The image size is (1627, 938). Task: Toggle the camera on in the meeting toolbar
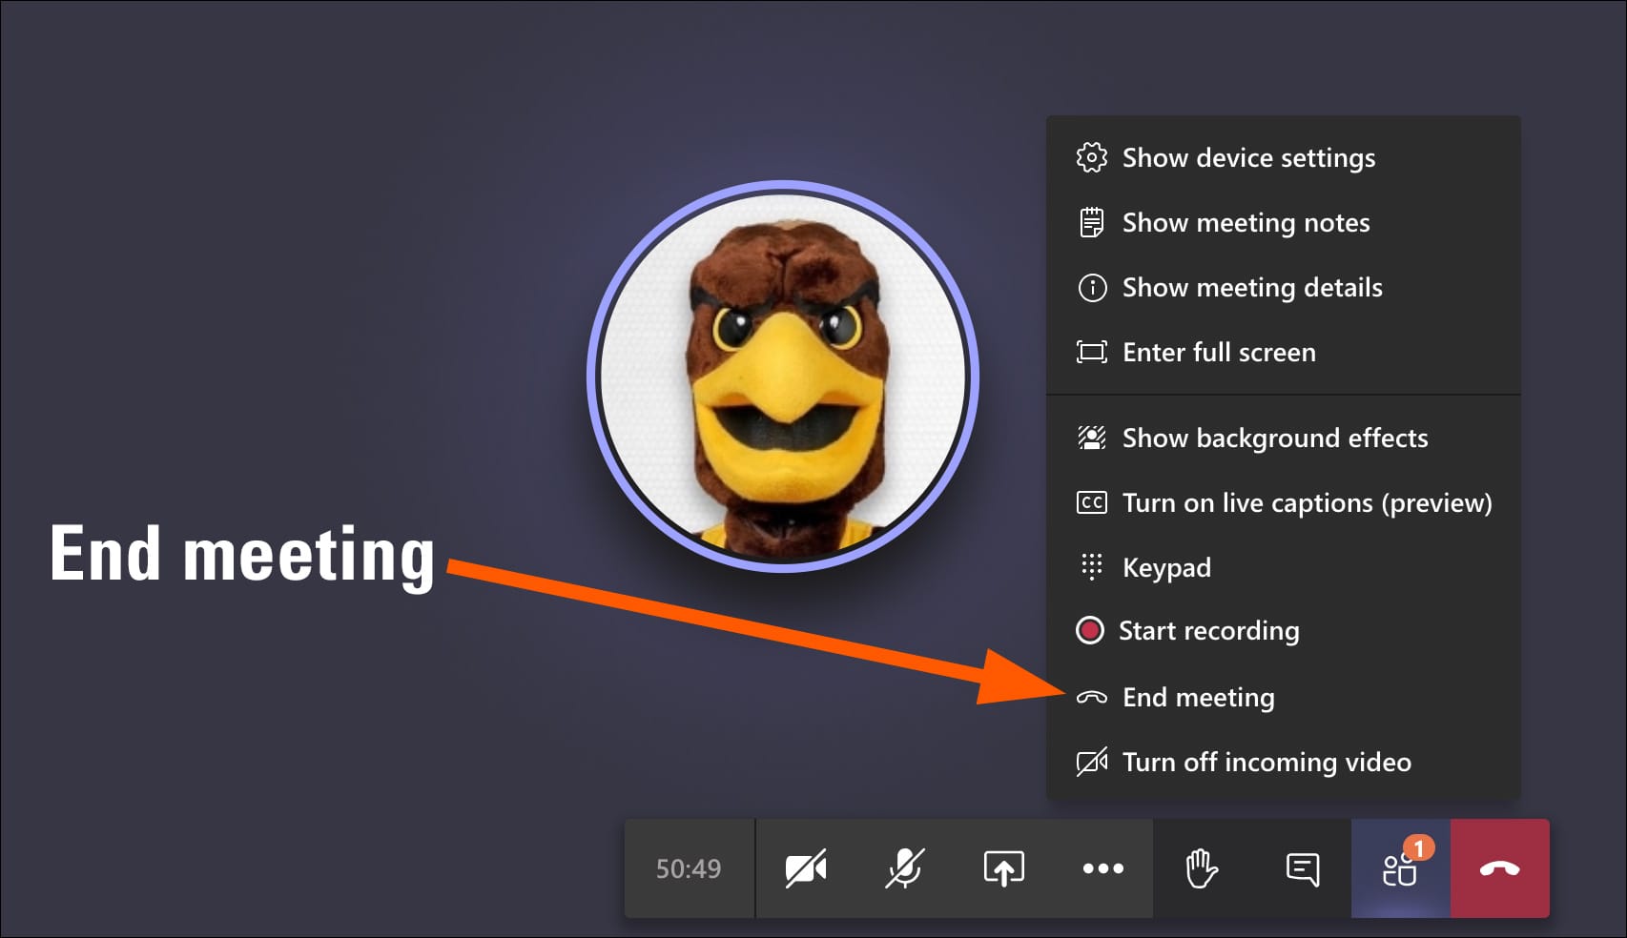[x=806, y=868]
